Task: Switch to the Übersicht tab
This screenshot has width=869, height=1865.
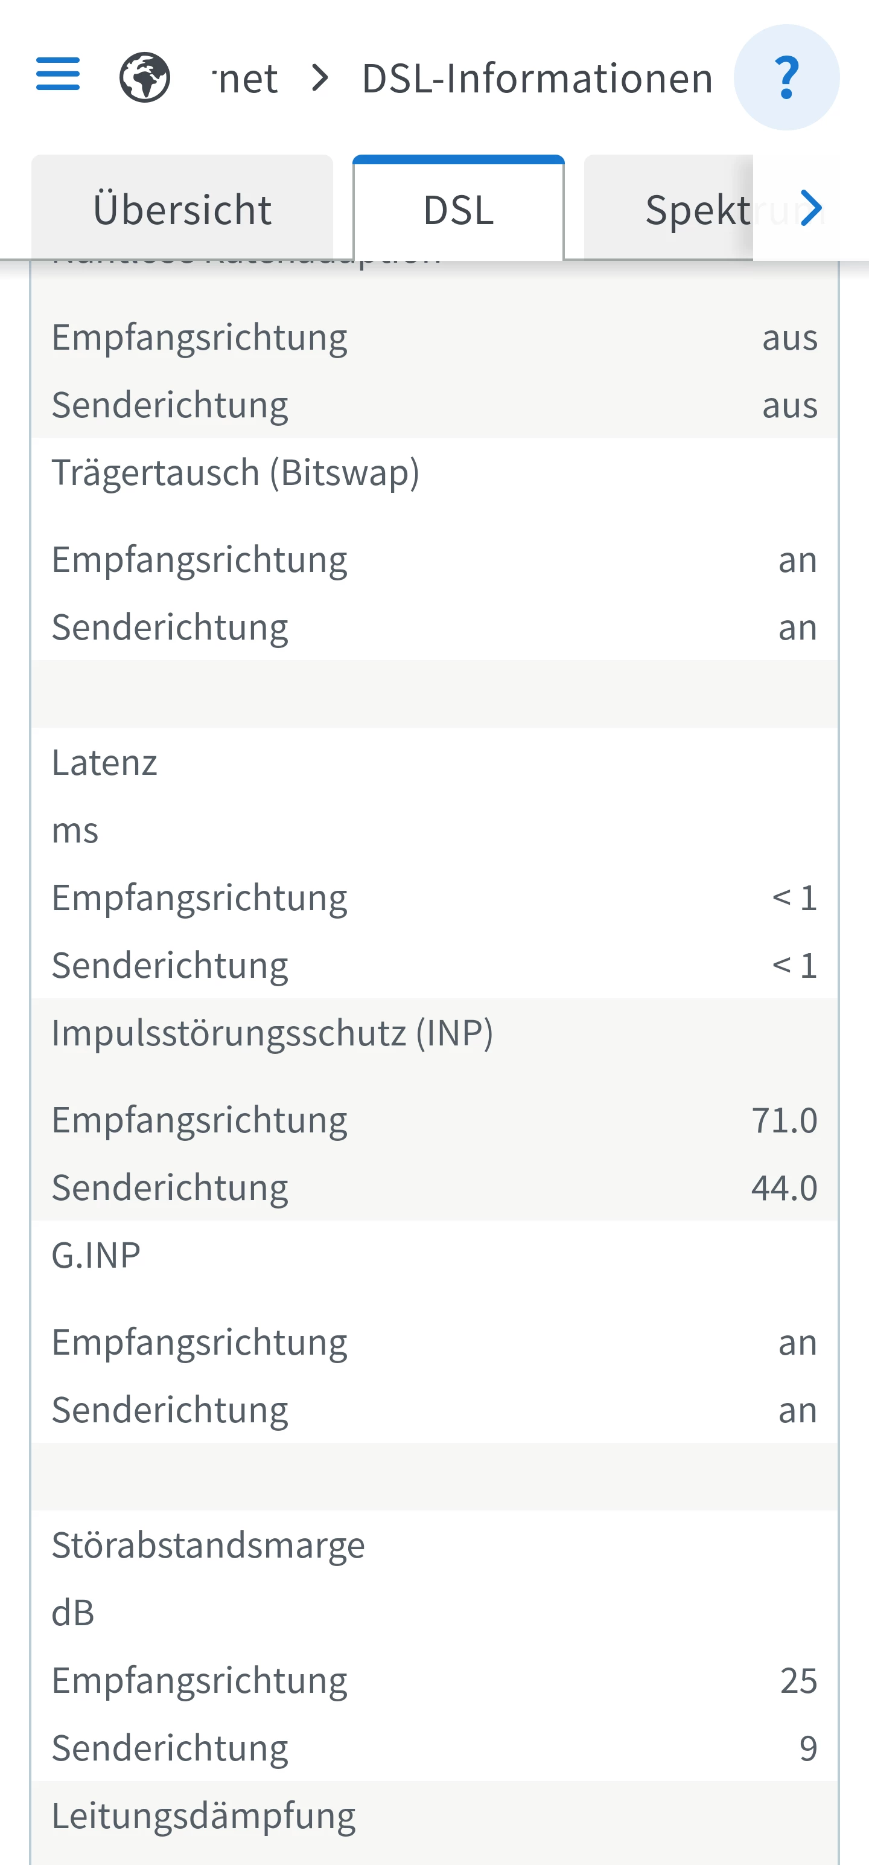Action: (x=182, y=209)
